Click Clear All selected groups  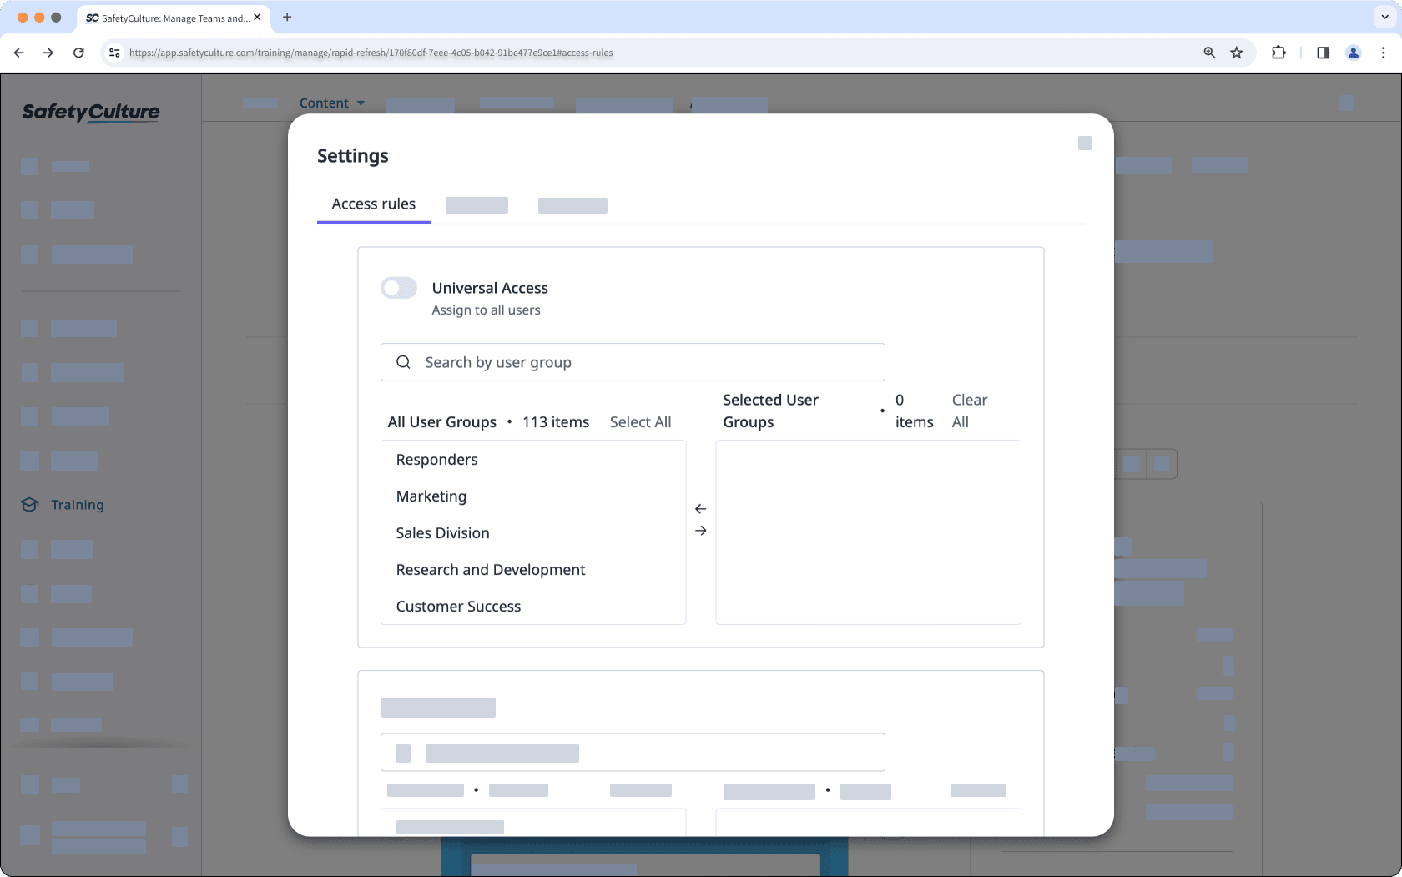click(969, 411)
